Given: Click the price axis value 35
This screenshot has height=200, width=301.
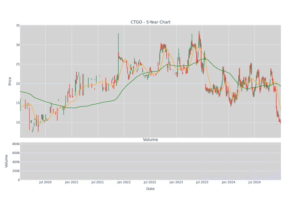Looking at the screenshot, I should point(18,25).
